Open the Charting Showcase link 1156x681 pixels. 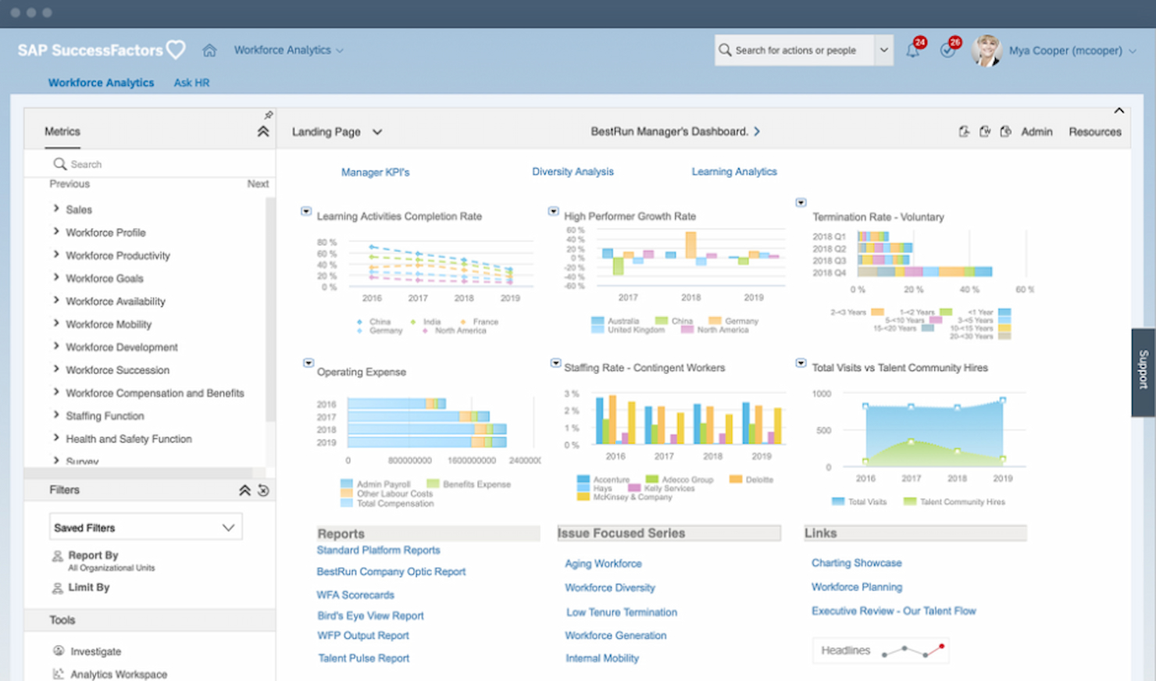pyautogui.click(x=856, y=562)
